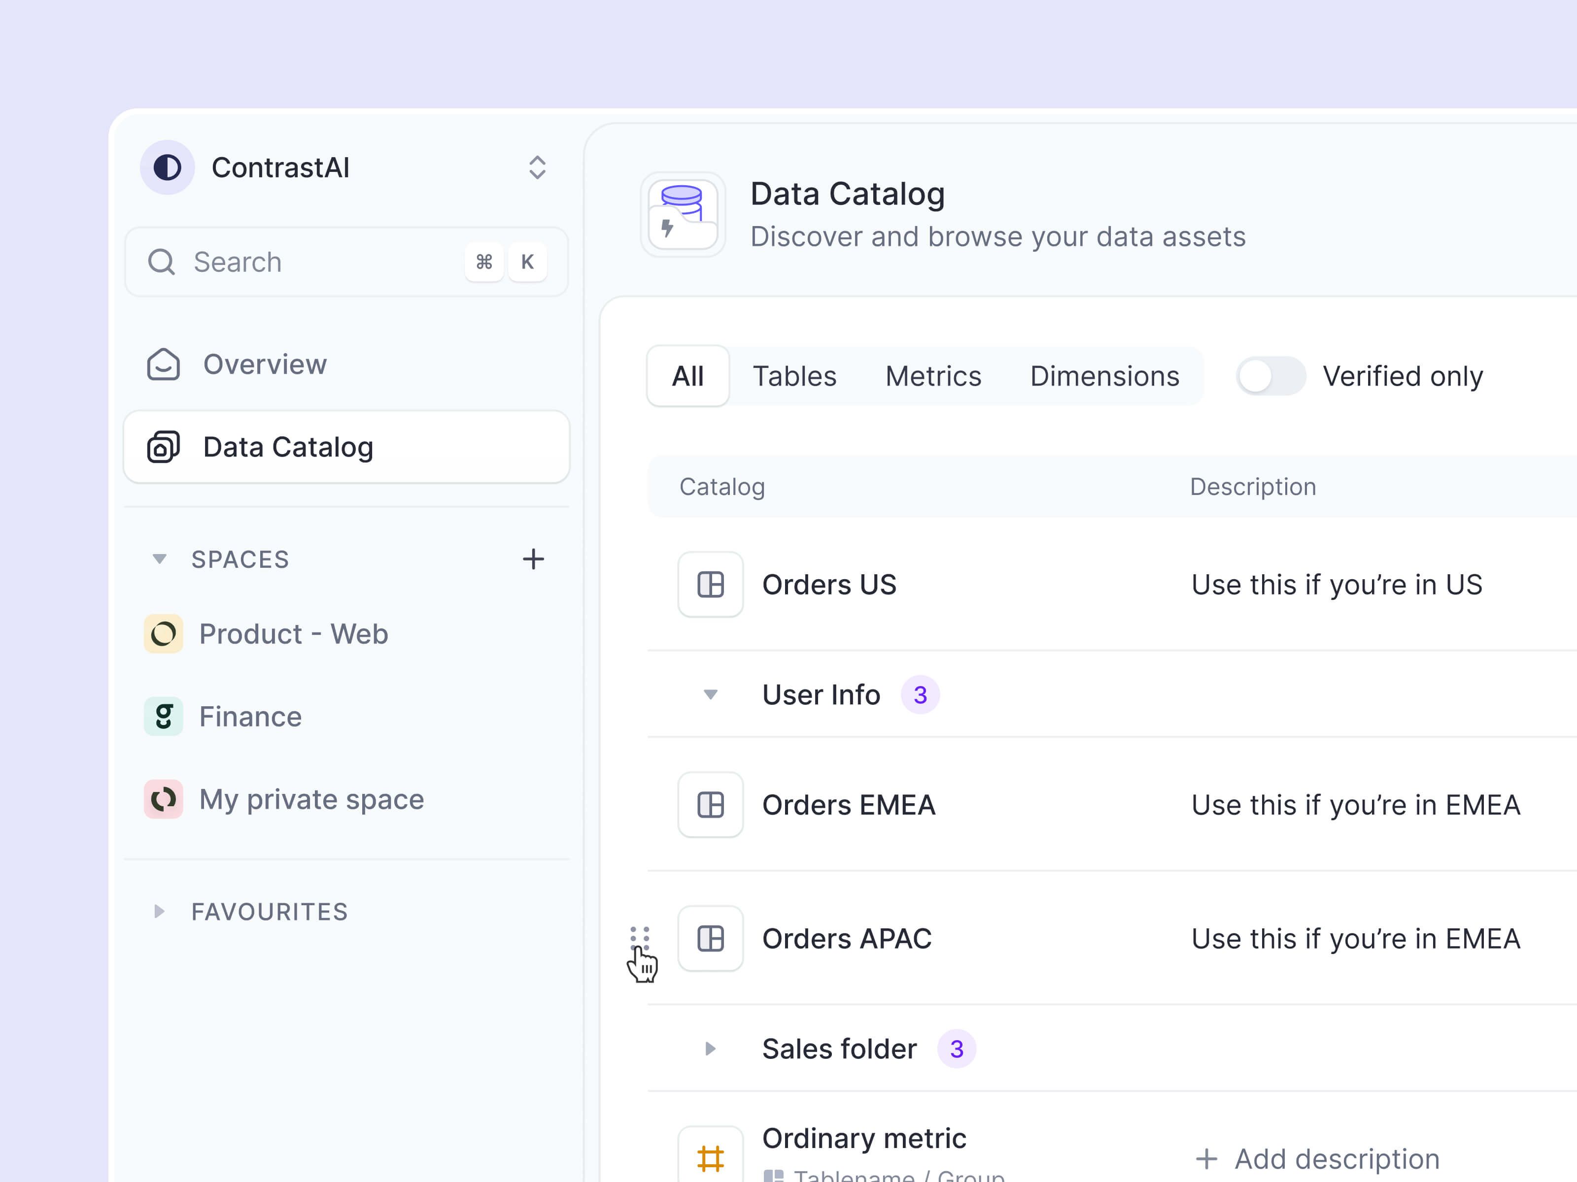The height and width of the screenshot is (1182, 1577).
Task: Click the Orders US table icon
Action: coord(710,584)
